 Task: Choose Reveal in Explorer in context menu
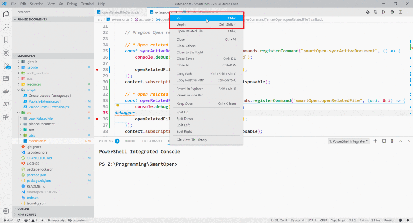click(x=206, y=89)
